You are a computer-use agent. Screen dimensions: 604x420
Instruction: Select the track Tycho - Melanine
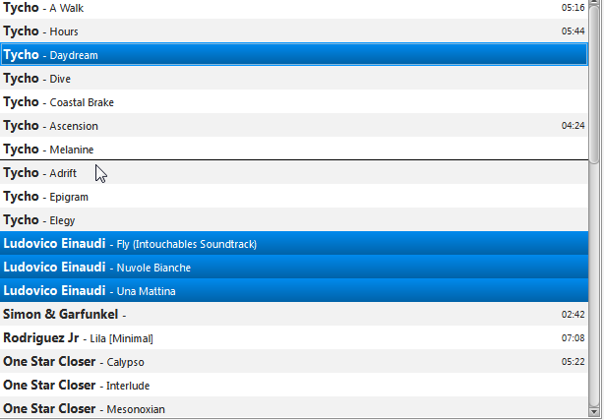tap(294, 149)
